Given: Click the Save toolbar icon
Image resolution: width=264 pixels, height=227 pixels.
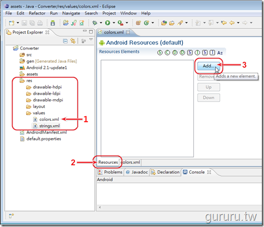Looking at the screenshot, I should pyautogui.click(x=24, y=23).
